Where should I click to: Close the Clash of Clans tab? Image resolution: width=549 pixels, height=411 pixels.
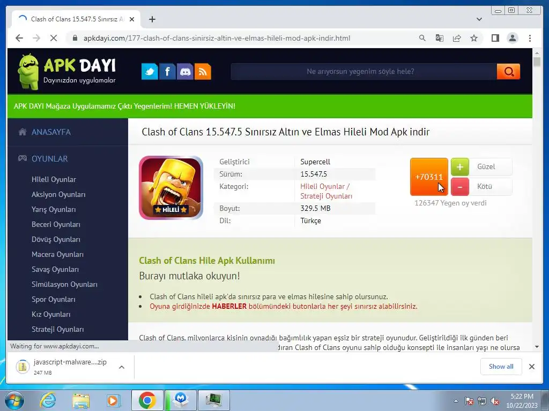point(132,19)
